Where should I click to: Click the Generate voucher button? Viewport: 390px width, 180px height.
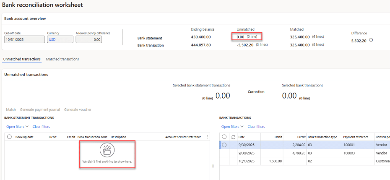[78, 110]
